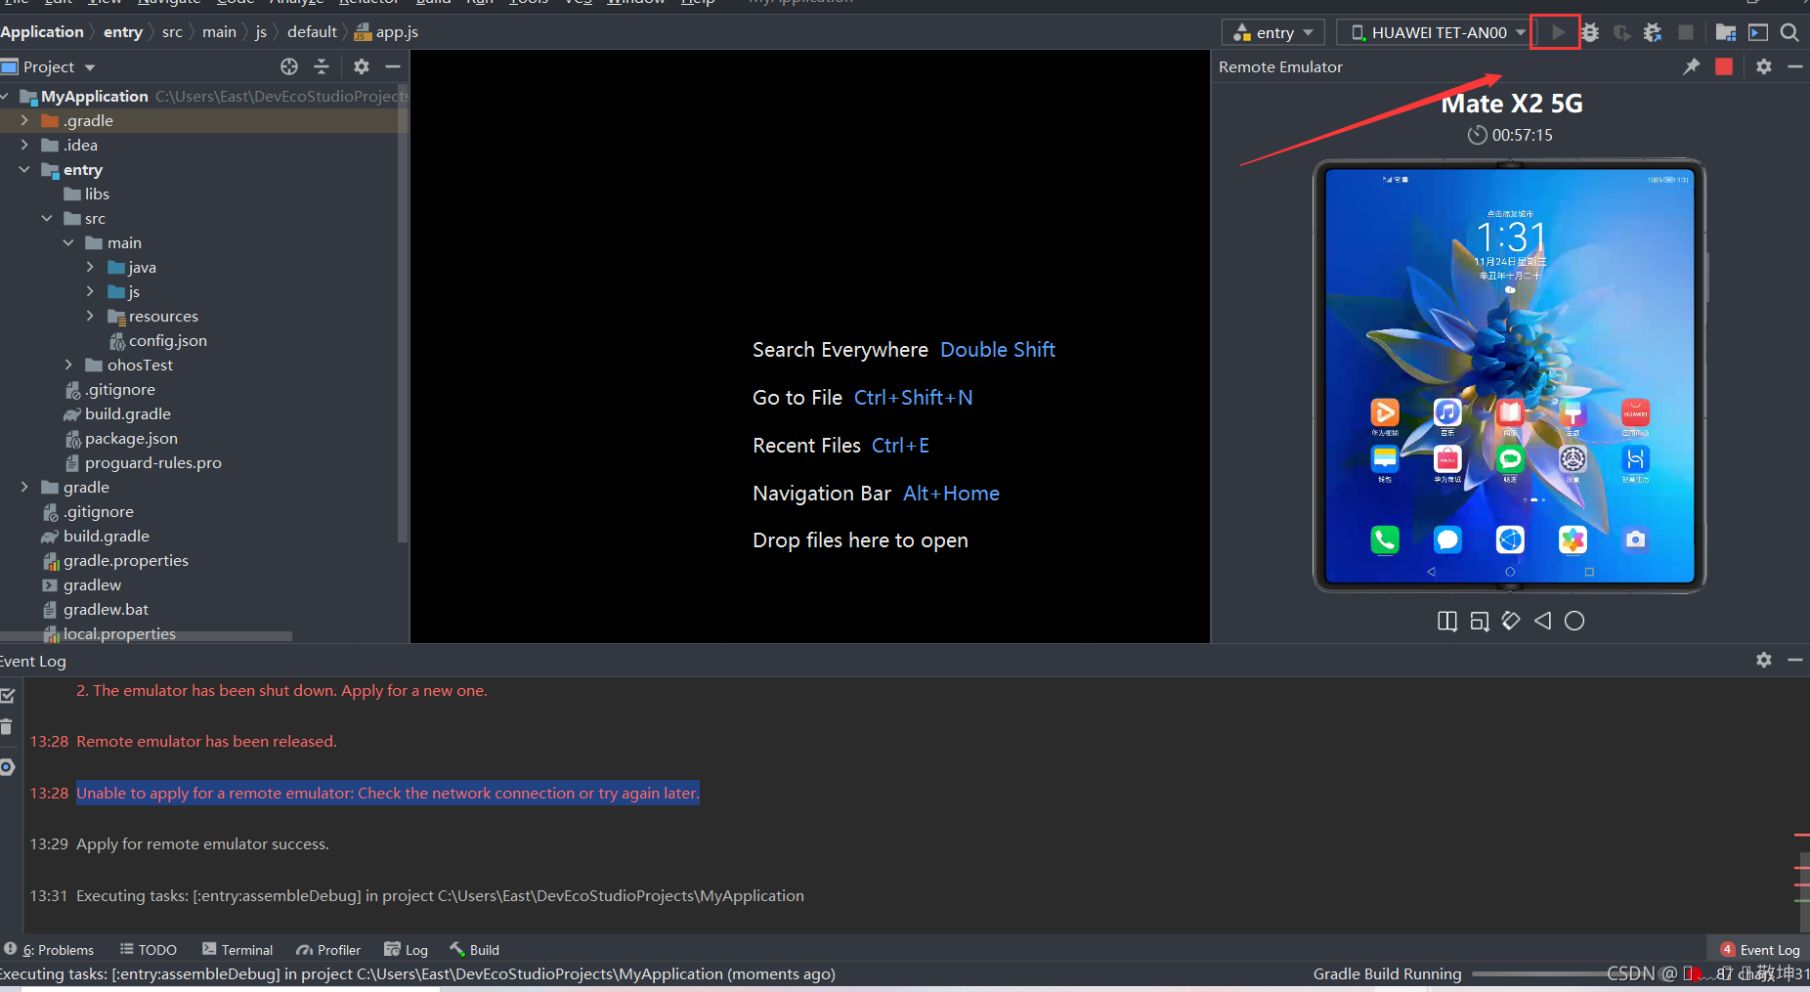
Task: Toggle pin on Remote Emulator panel
Action: (1692, 66)
